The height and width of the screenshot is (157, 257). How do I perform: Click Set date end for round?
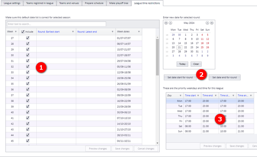[x=224, y=77]
